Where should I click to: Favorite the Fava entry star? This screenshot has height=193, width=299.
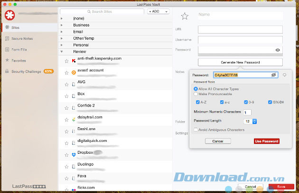[66, 178]
